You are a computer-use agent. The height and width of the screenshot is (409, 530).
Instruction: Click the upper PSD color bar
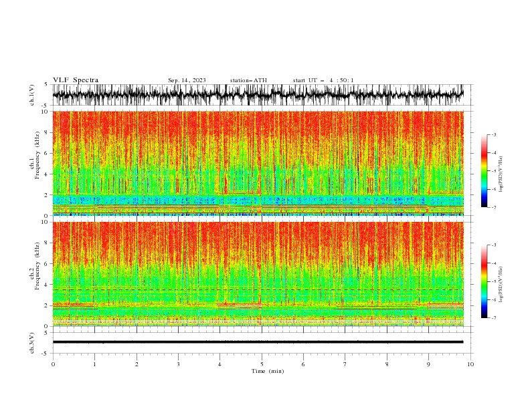tap(484, 171)
